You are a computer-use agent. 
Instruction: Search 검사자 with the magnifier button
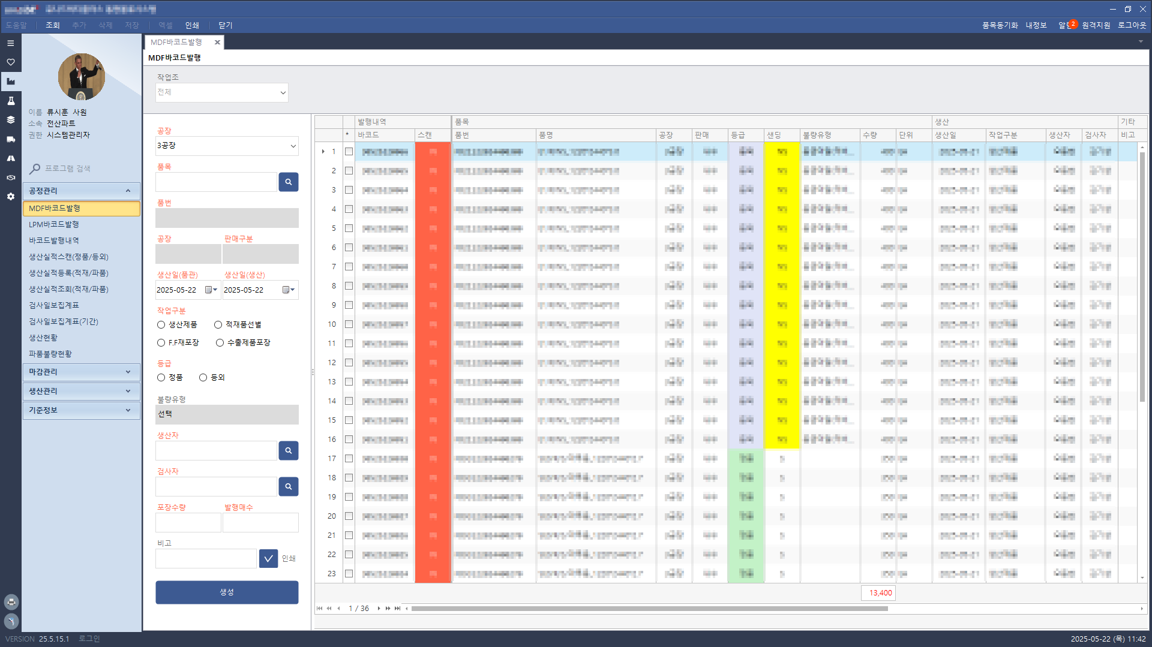point(288,486)
